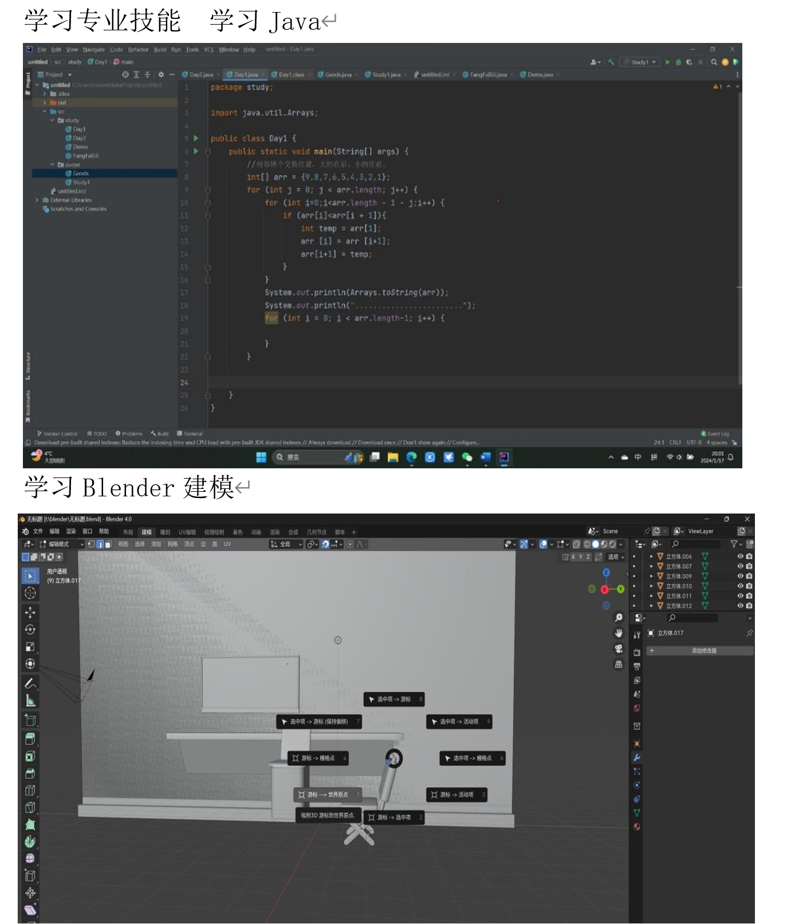Viewport: 787px width, 924px height.
Task: Select the Move tool in Blender toolbar
Action: tap(30, 612)
